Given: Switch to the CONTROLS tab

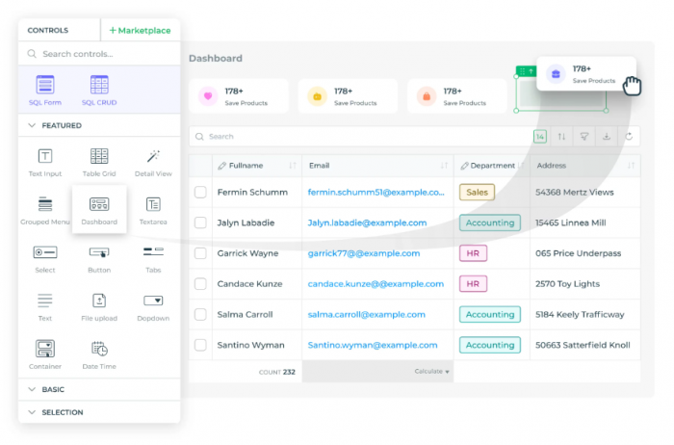Looking at the screenshot, I should point(48,31).
